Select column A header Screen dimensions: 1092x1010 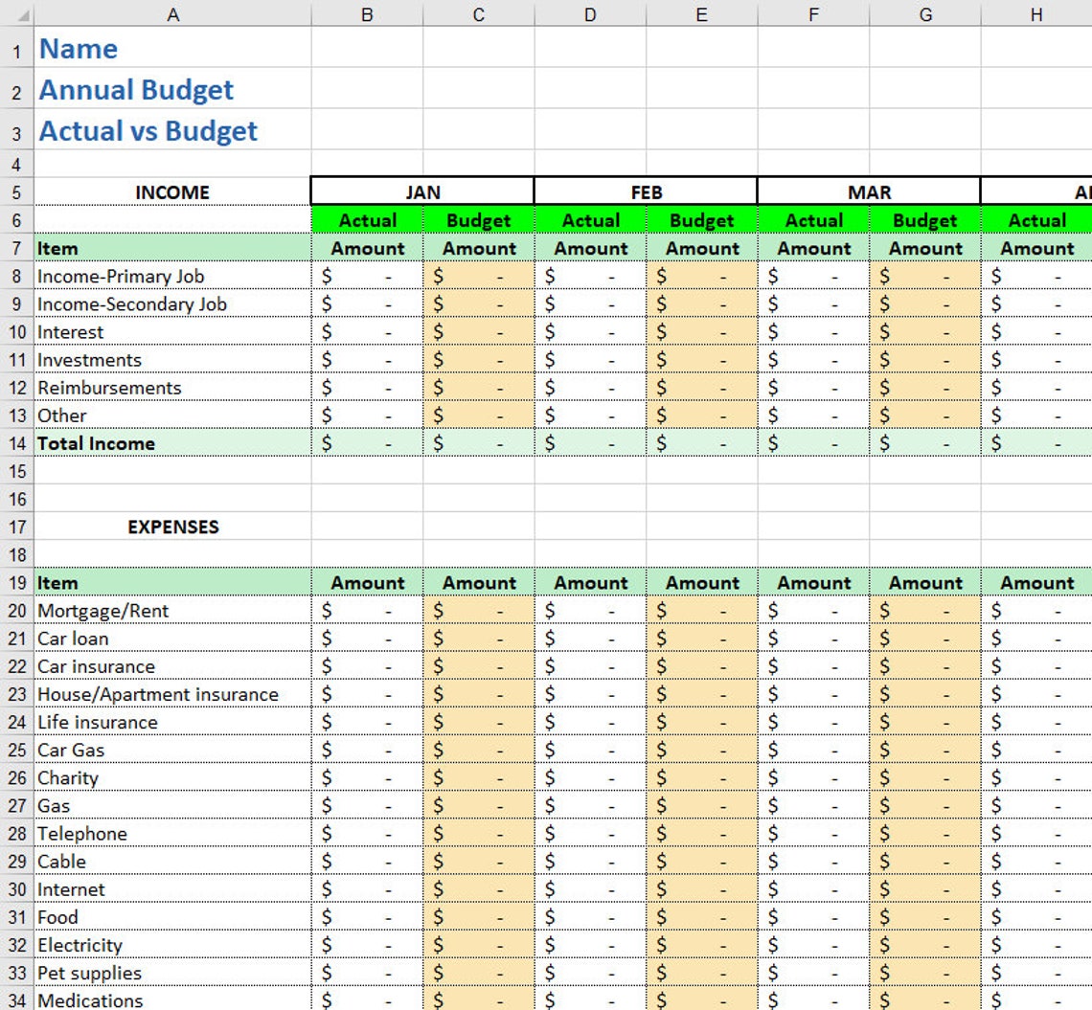[172, 13]
